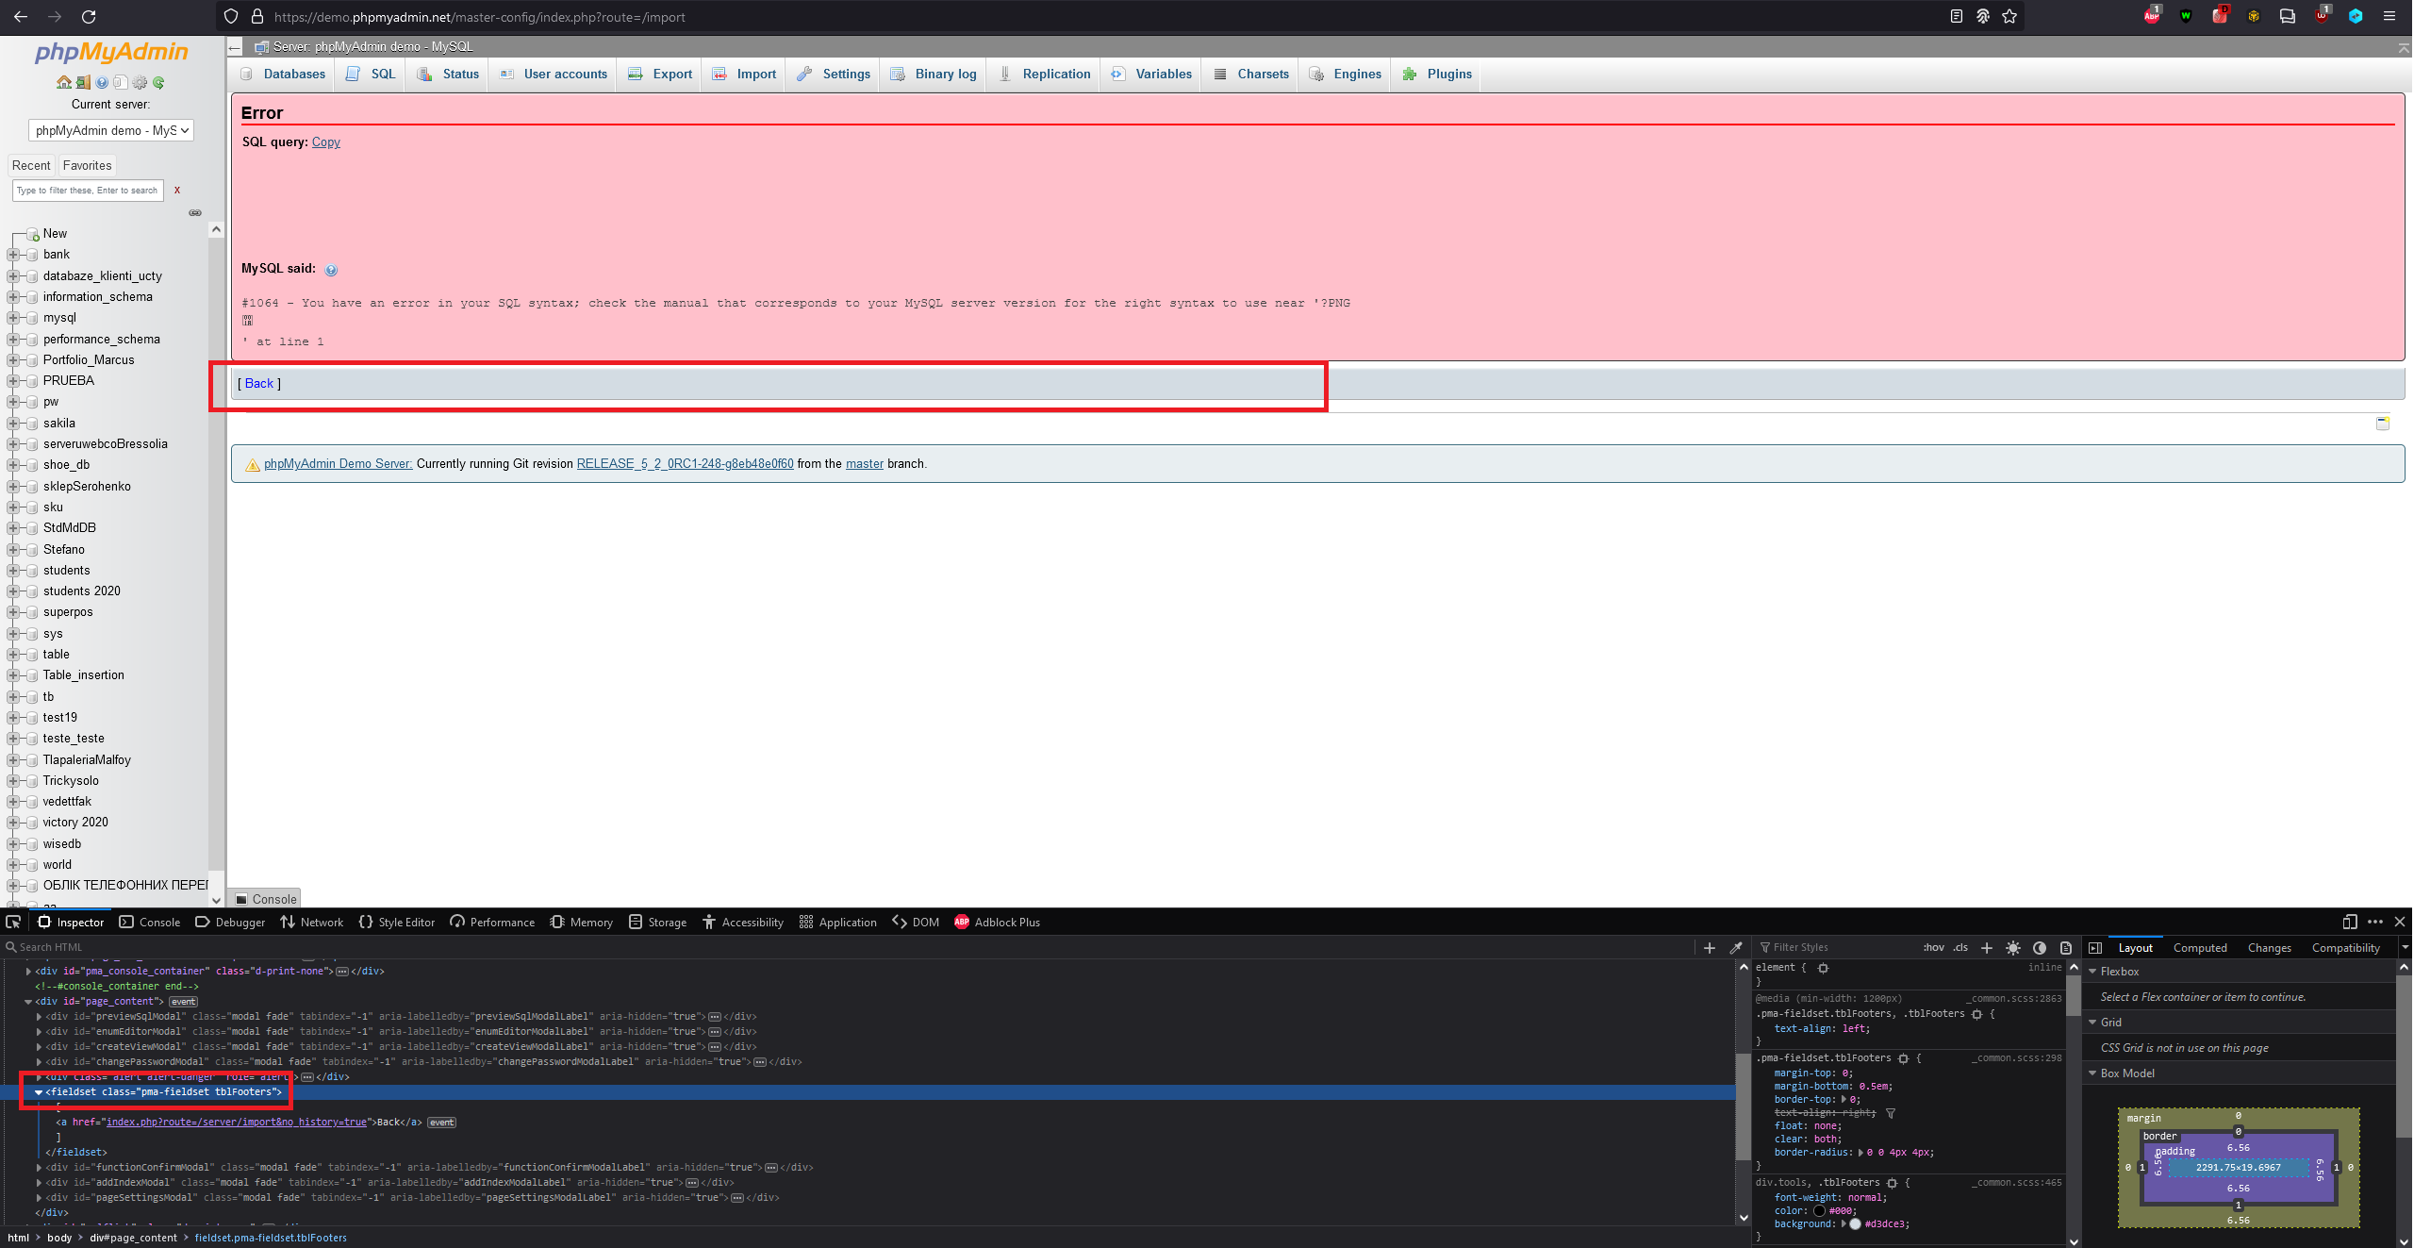
Task: Toggle :hov pseudo-class panel
Action: pyautogui.click(x=1932, y=947)
